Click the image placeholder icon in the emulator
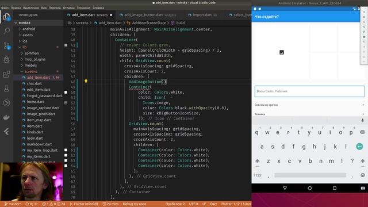 coord(282,52)
